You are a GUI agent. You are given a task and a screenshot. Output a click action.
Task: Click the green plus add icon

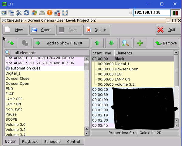140,43
